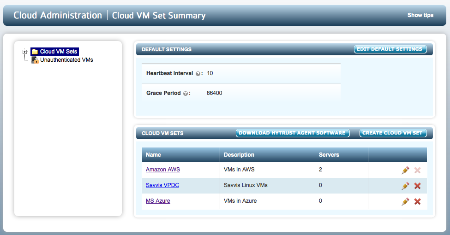Open the Amazon AWS link
The width and height of the screenshot is (450, 235).
[x=163, y=170]
